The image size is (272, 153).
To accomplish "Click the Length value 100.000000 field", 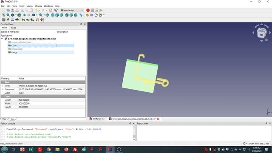I will 52,100.
